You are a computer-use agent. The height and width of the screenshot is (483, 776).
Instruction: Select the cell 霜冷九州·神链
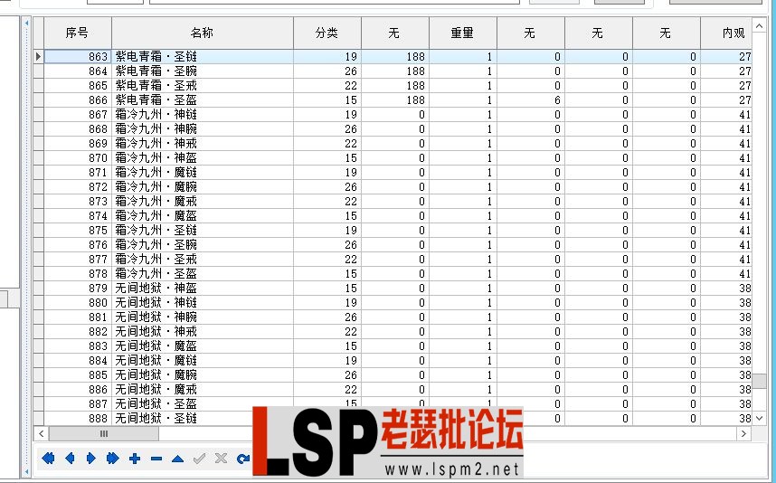pyautogui.click(x=203, y=114)
